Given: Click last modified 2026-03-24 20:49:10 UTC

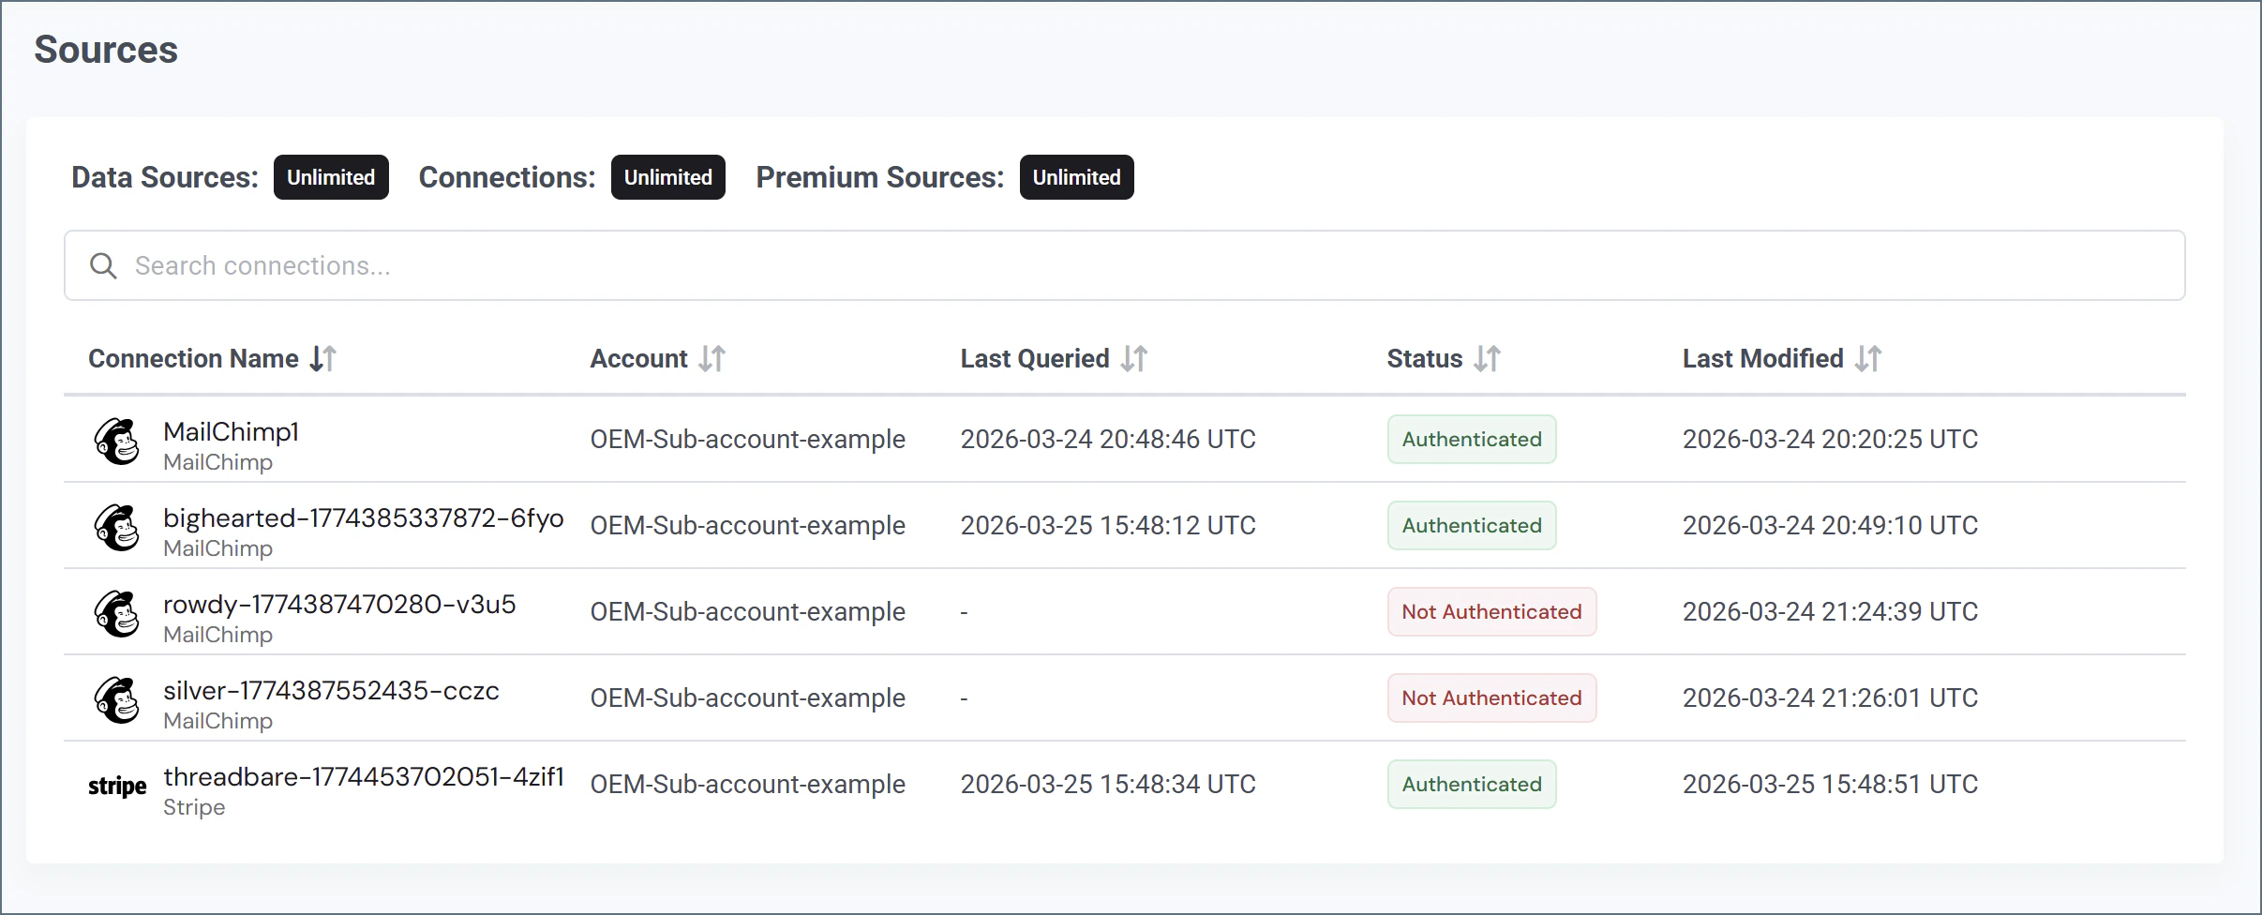Looking at the screenshot, I should click(x=1830, y=525).
